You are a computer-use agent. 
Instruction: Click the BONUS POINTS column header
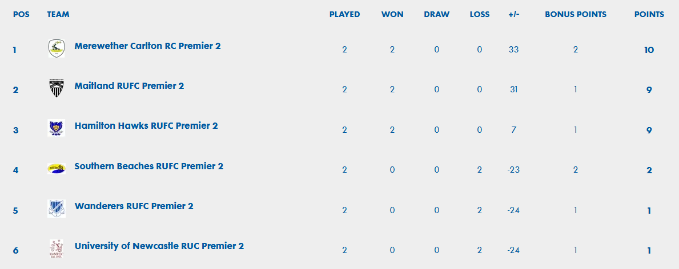pyautogui.click(x=576, y=14)
